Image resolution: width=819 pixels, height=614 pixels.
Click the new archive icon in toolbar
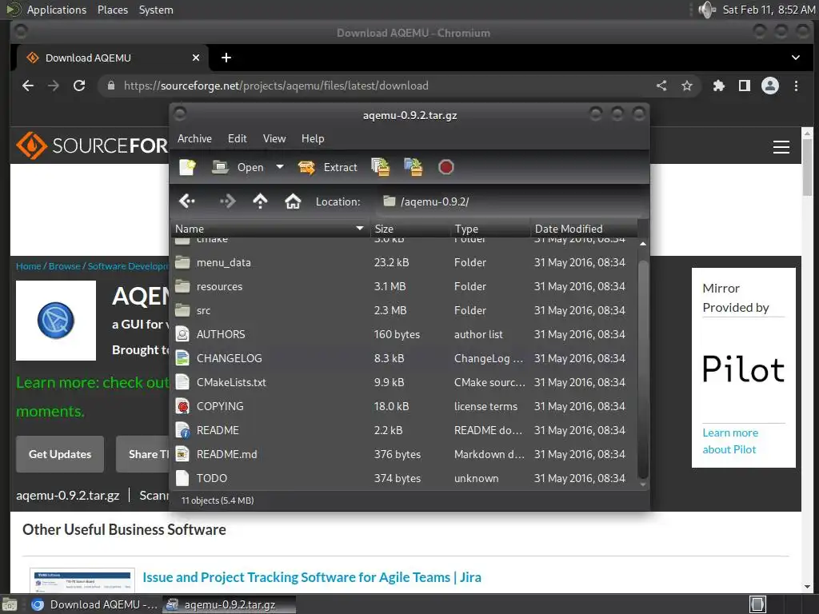point(187,167)
